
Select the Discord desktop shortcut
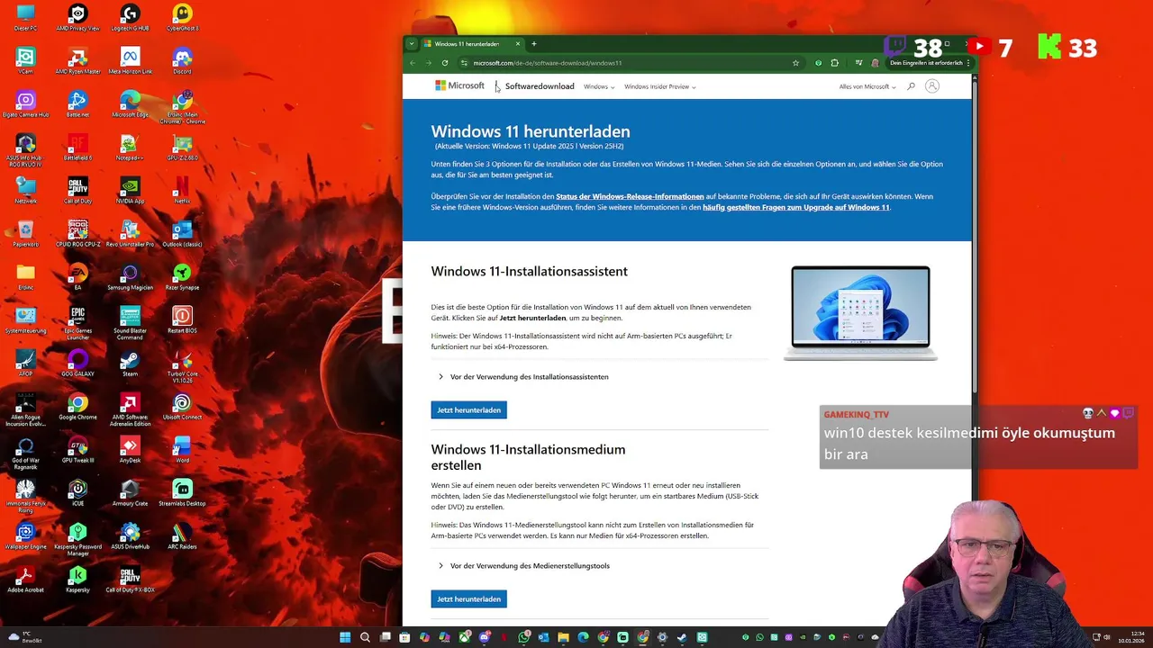[x=182, y=60]
